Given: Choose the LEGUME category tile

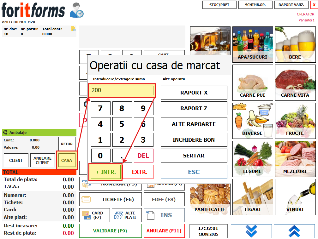Looking at the screenshot, I should coord(253,159).
